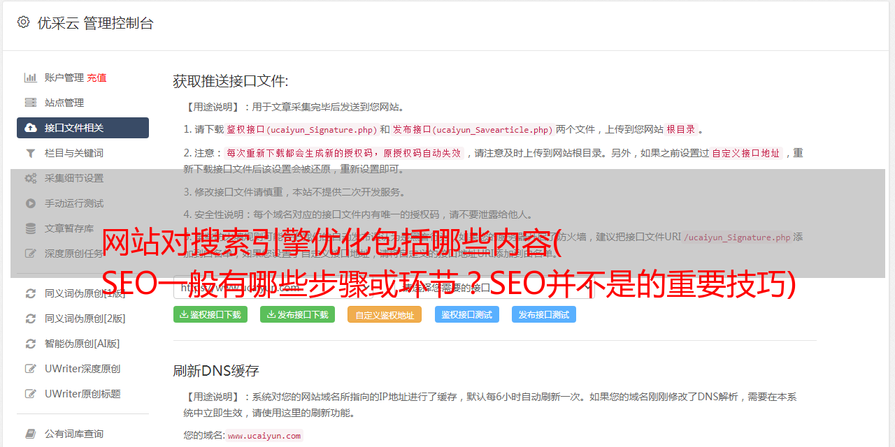The image size is (895, 447).
Task: Click the blue 发布接口测试 button
Action: pos(544,314)
